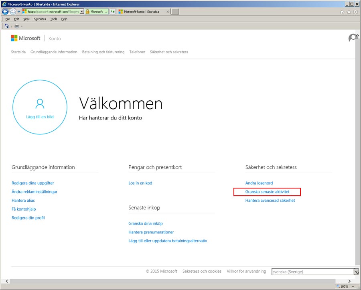Click the horizontal scrollbar right arrow
The height and width of the screenshot is (290, 361).
point(349,281)
